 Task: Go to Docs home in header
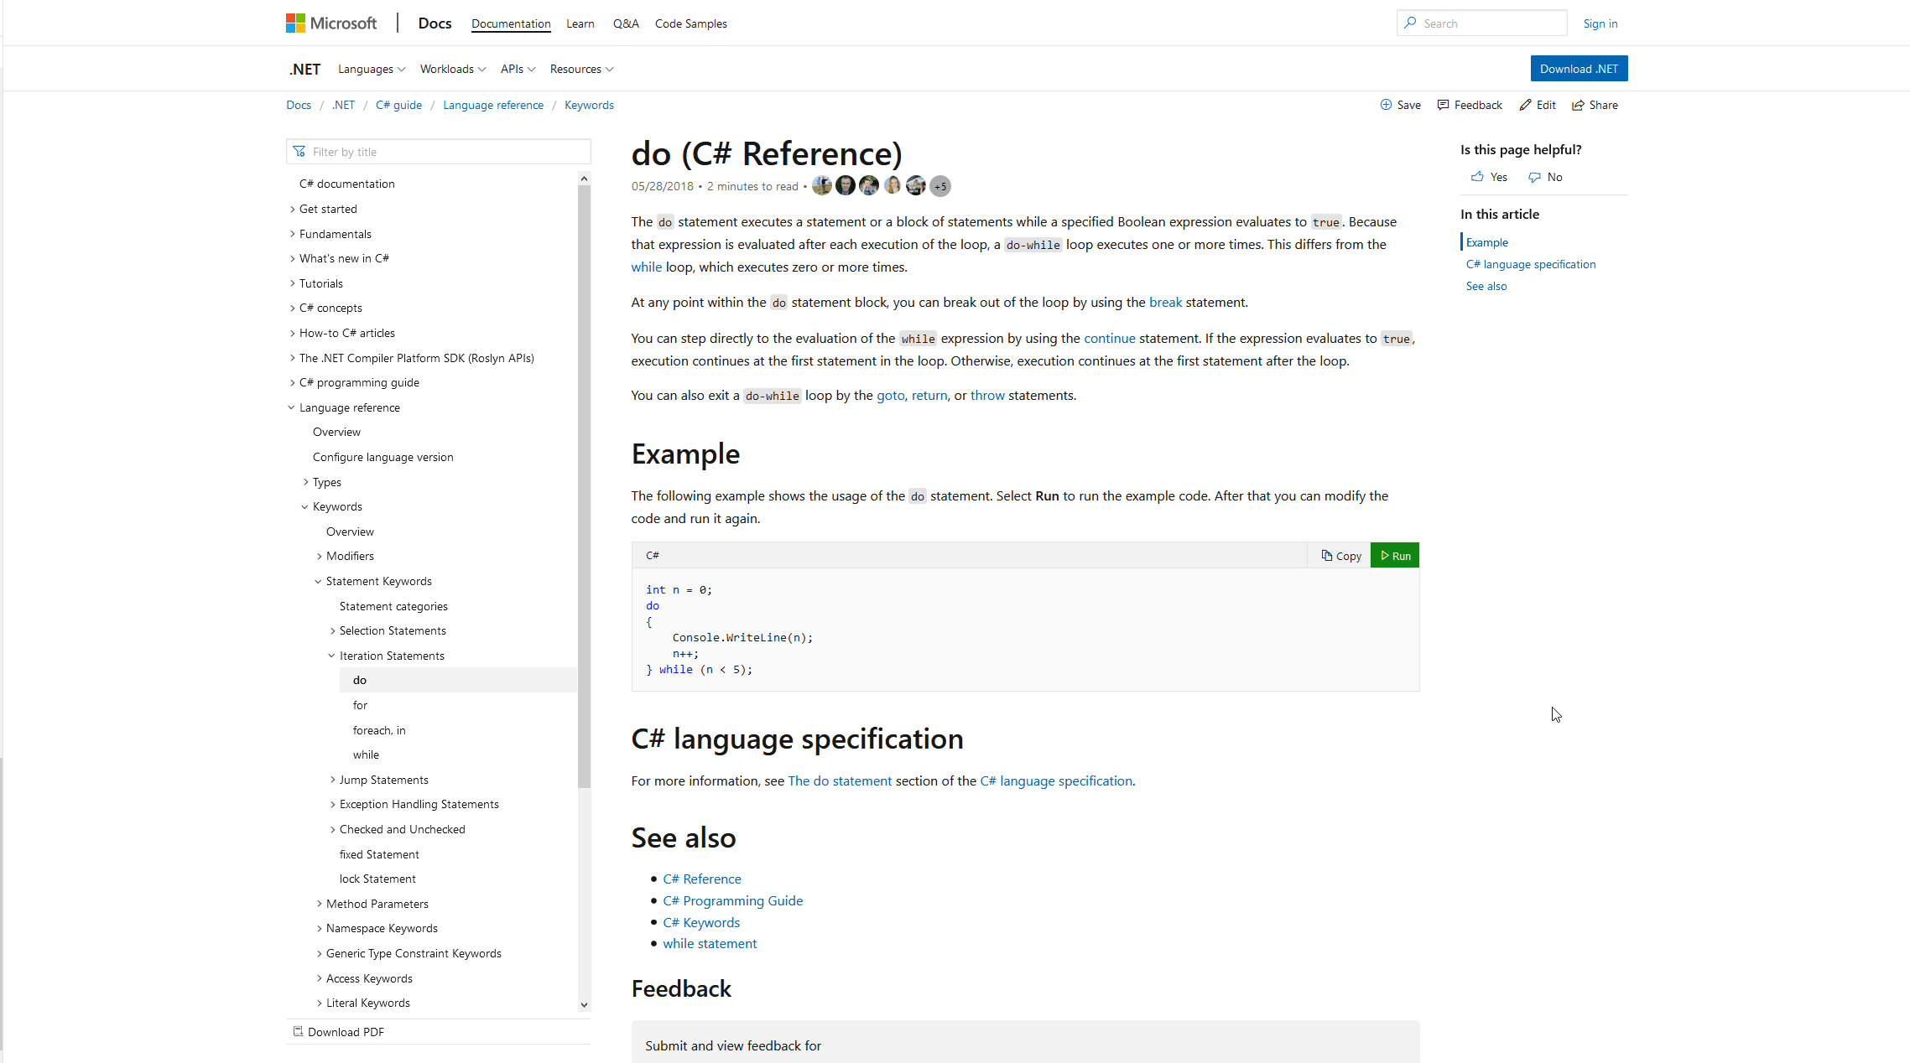(435, 23)
